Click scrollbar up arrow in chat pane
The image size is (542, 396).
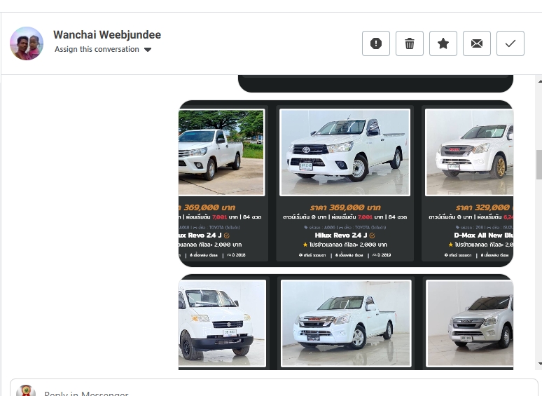point(540,81)
